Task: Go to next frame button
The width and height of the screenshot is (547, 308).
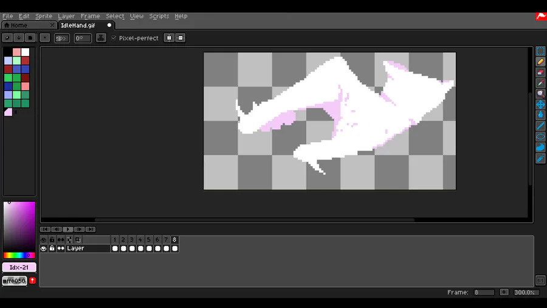Action: (x=79, y=229)
